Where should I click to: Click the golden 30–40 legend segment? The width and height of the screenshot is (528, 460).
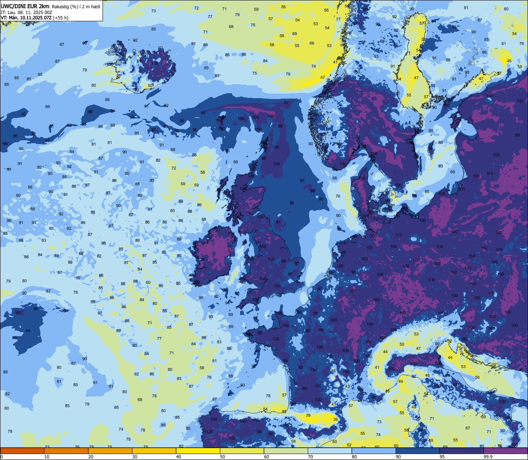[154, 451]
